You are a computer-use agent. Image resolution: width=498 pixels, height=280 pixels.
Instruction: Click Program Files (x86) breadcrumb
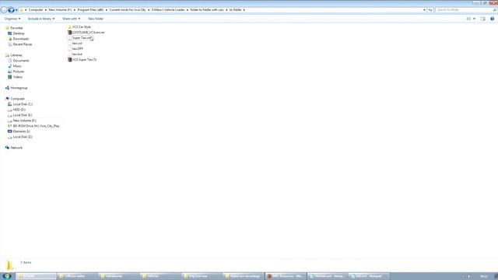[x=90, y=10]
